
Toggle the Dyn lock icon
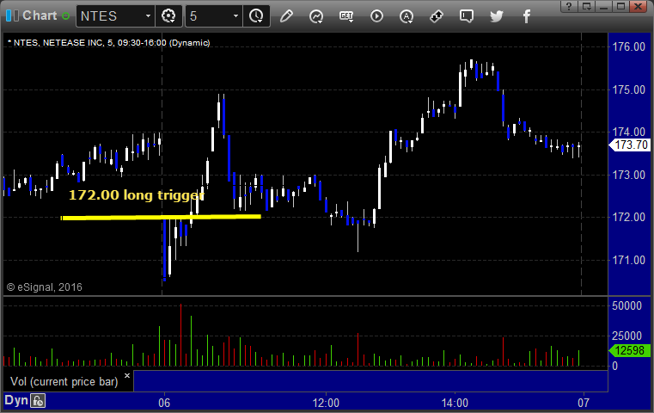38,401
